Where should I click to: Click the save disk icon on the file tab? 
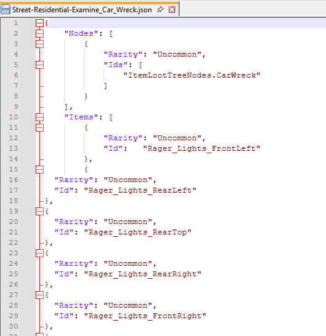tap(6, 10)
